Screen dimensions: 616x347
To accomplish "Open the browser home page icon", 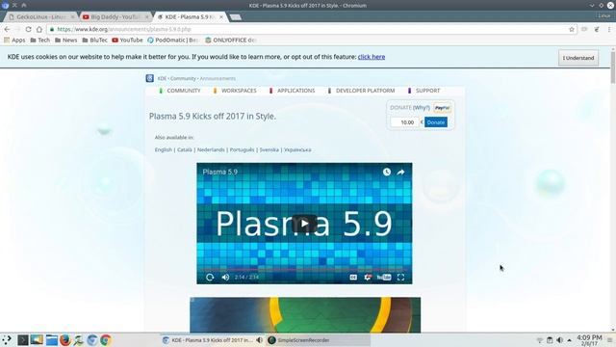I will pos(39,30).
